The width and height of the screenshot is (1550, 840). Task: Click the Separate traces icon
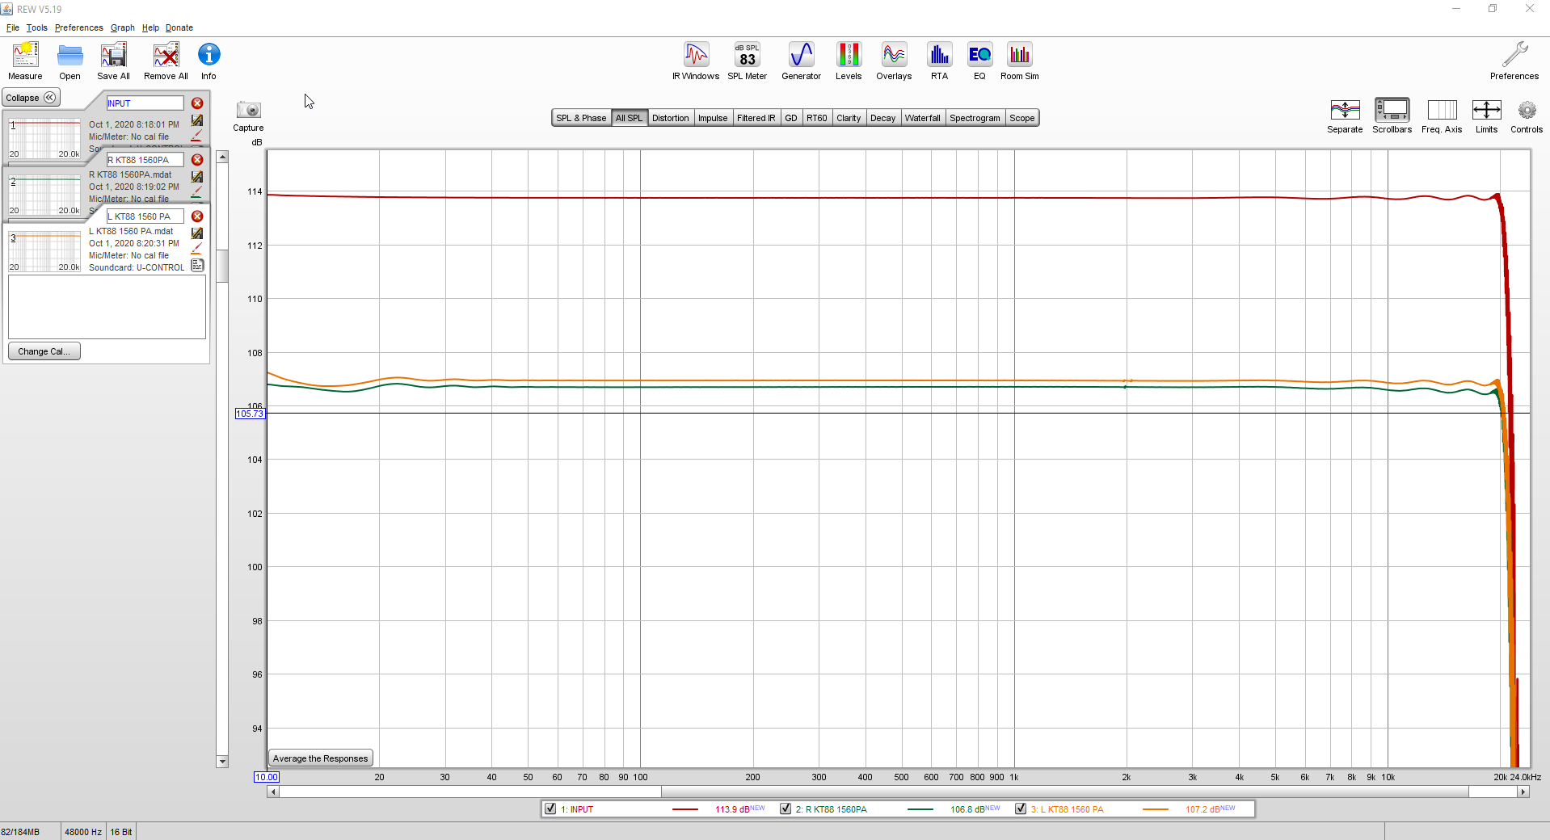(1345, 110)
